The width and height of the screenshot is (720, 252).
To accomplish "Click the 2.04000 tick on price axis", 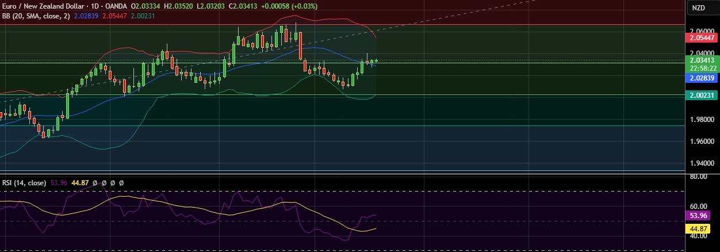I will (x=701, y=52).
